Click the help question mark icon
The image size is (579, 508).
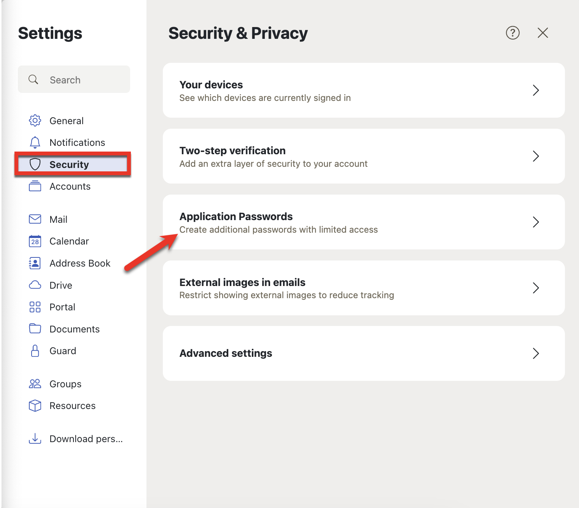click(512, 33)
